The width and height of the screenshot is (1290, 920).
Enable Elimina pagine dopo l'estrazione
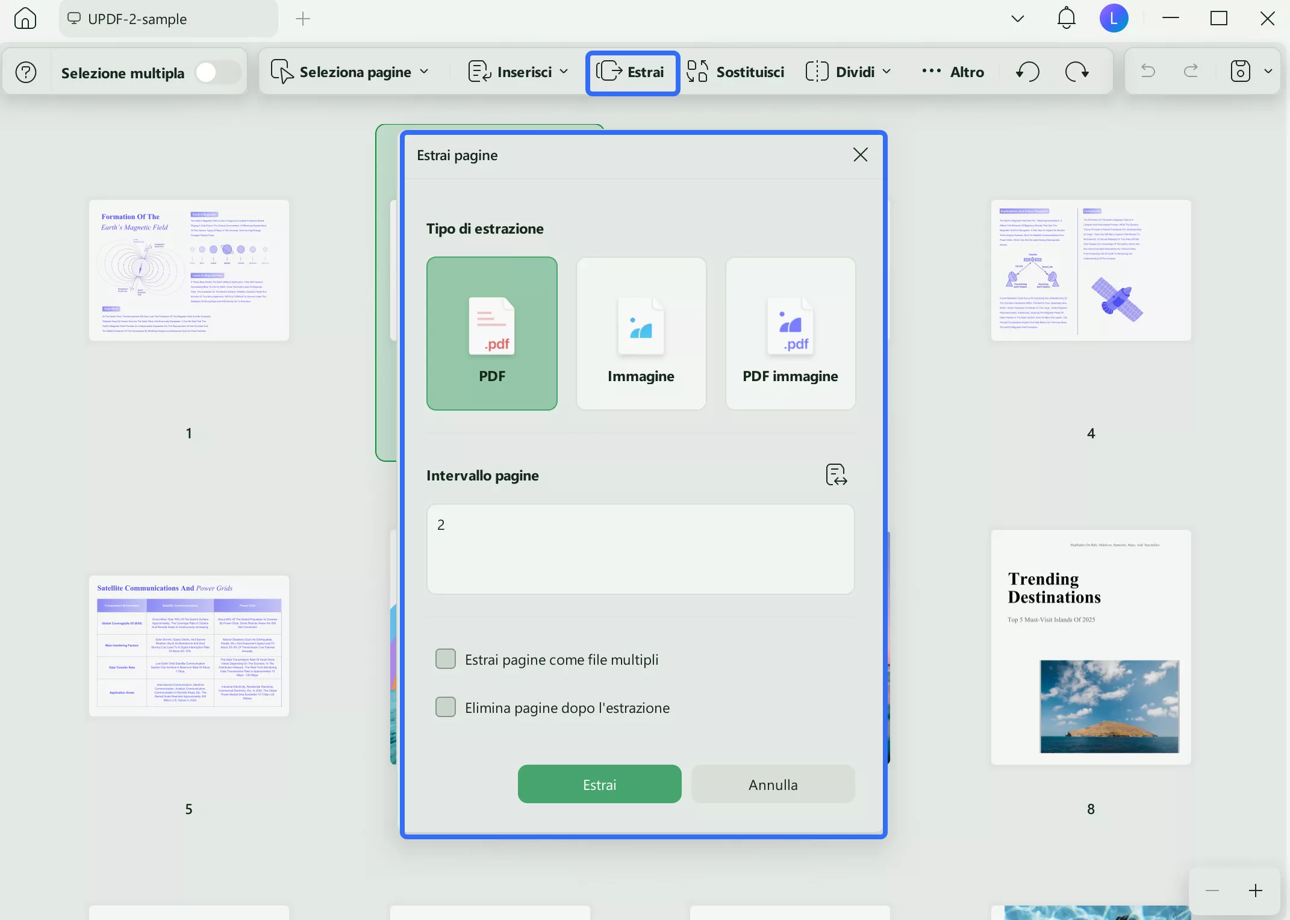point(446,707)
